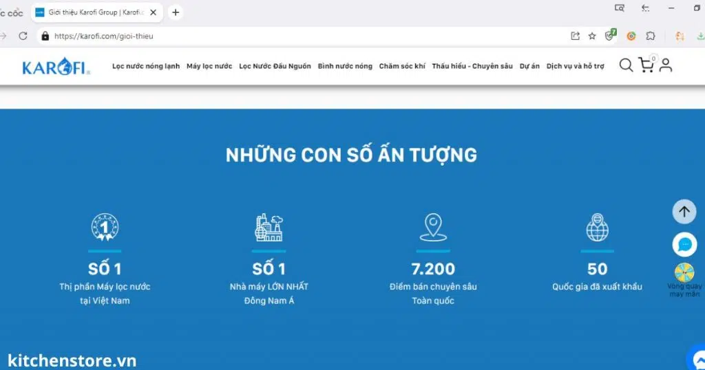Open Bình nước nóng menu
Image resolution: width=705 pixels, height=370 pixels.
pyautogui.click(x=345, y=66)
